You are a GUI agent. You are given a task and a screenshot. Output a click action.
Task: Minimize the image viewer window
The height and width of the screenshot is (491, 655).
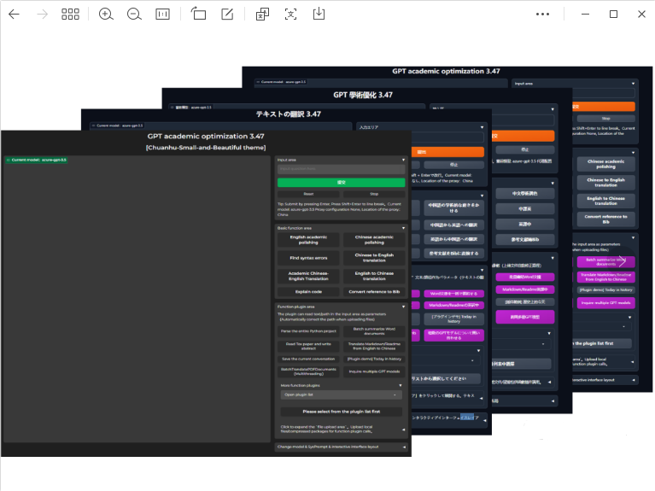tap(585, 15)
